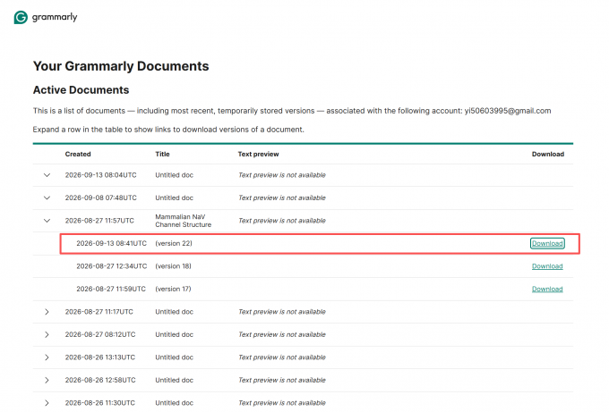Image resolution: width=609 pixels, height=412 pixels.
Task: Click the Active Documents heading
Action: 81,90
